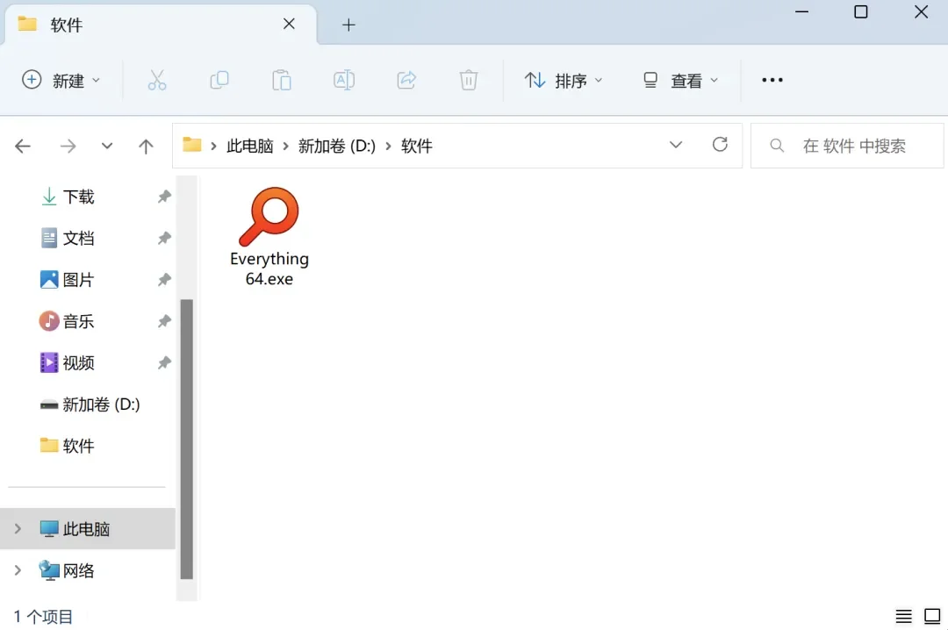Click 1 个项目 in status bar
948x630 pixels.
(x=44, y=617)
